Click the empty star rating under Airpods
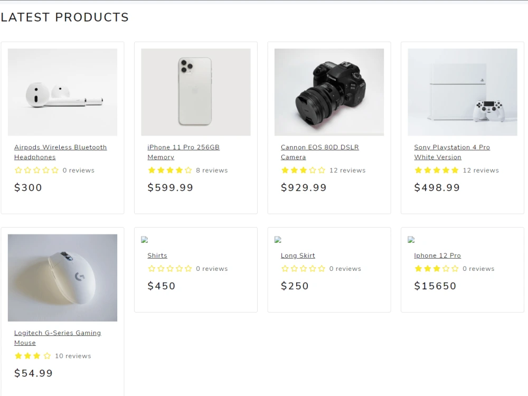Viewport: 528px width, 396px height. point(37,170)
